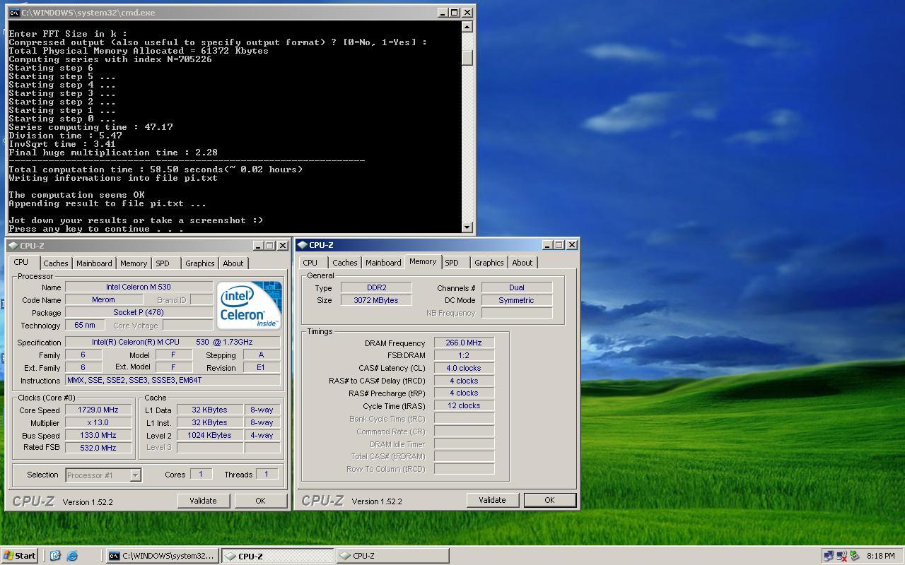This screenshot has width=905, height=565.
Task: Switch to cmd.exe taskbar button
Action: click(162, 556)
